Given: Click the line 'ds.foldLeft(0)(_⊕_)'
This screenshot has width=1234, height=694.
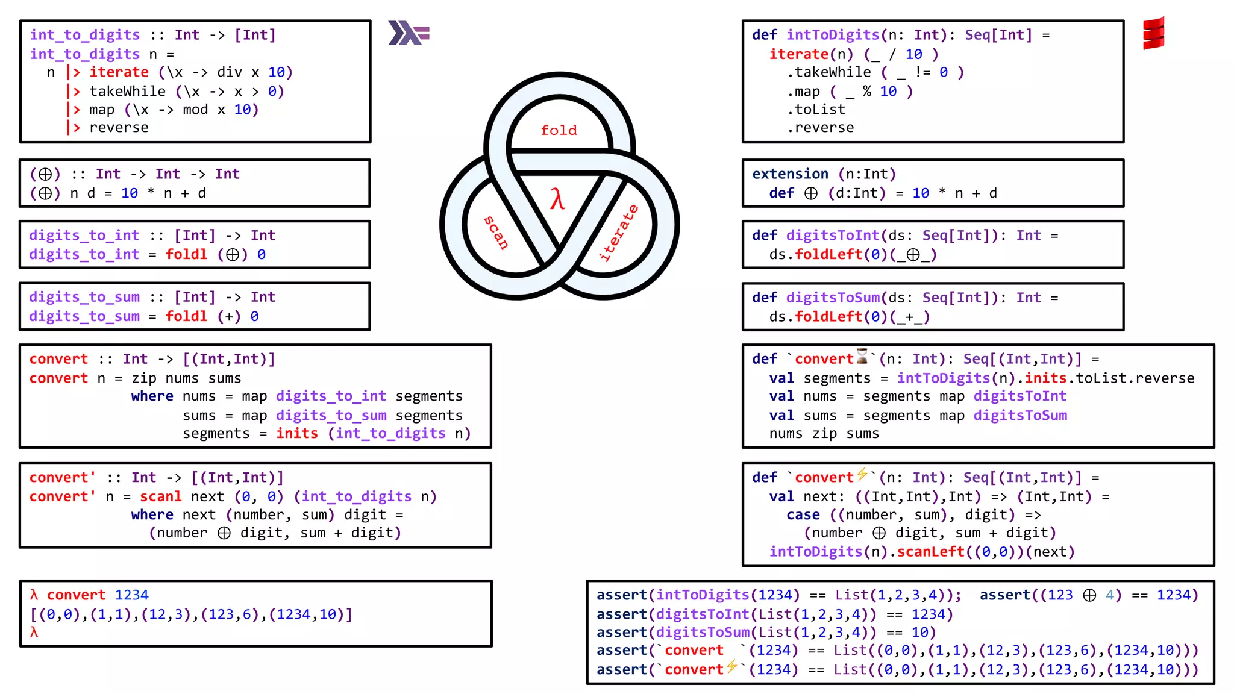Looking at the screenshot, I should pyautogui.click(x=853, y=255).
